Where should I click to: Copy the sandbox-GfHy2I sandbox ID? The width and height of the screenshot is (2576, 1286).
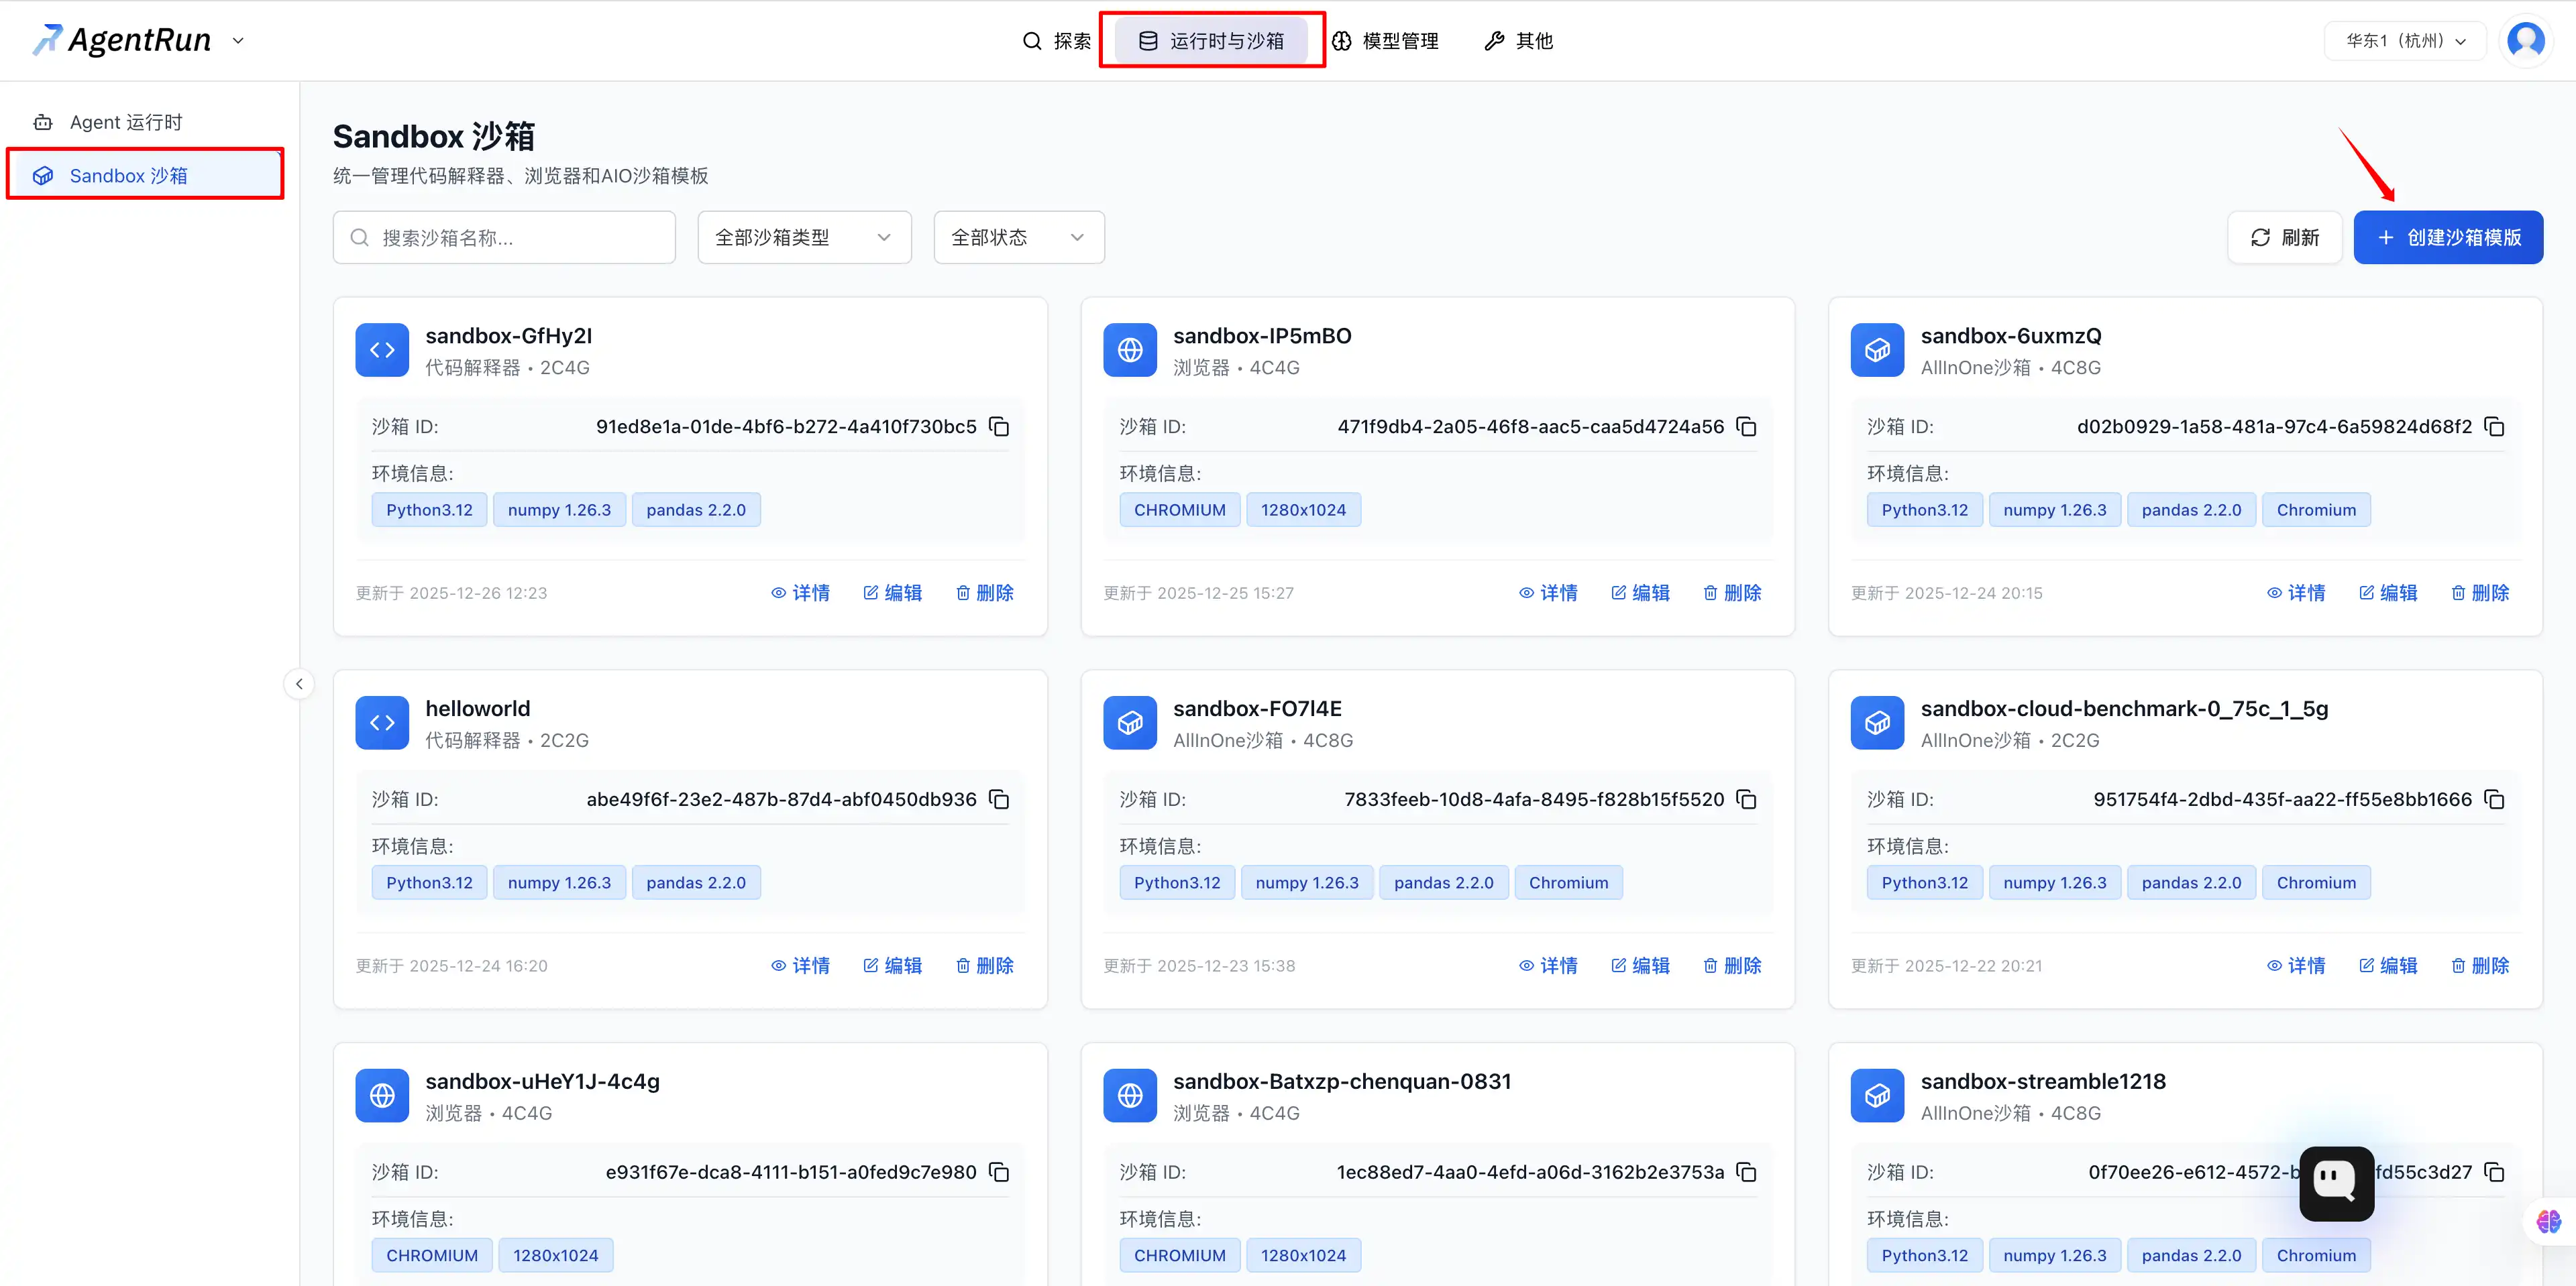(x=999, y=426)
